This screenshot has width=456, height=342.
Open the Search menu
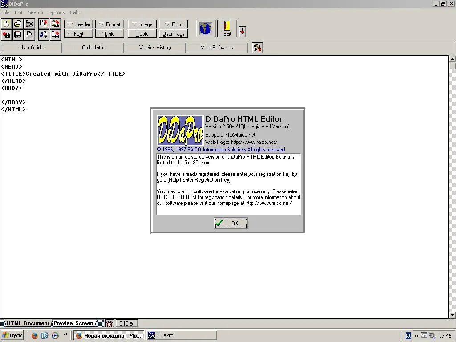point(36,12)
